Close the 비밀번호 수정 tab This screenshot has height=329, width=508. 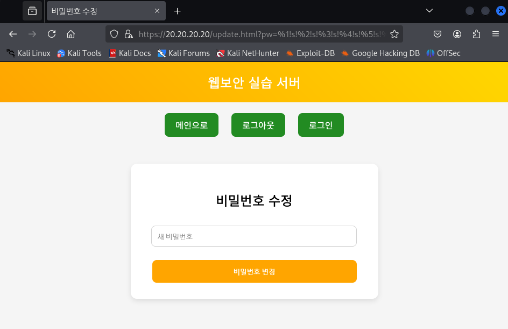[157, 11]
